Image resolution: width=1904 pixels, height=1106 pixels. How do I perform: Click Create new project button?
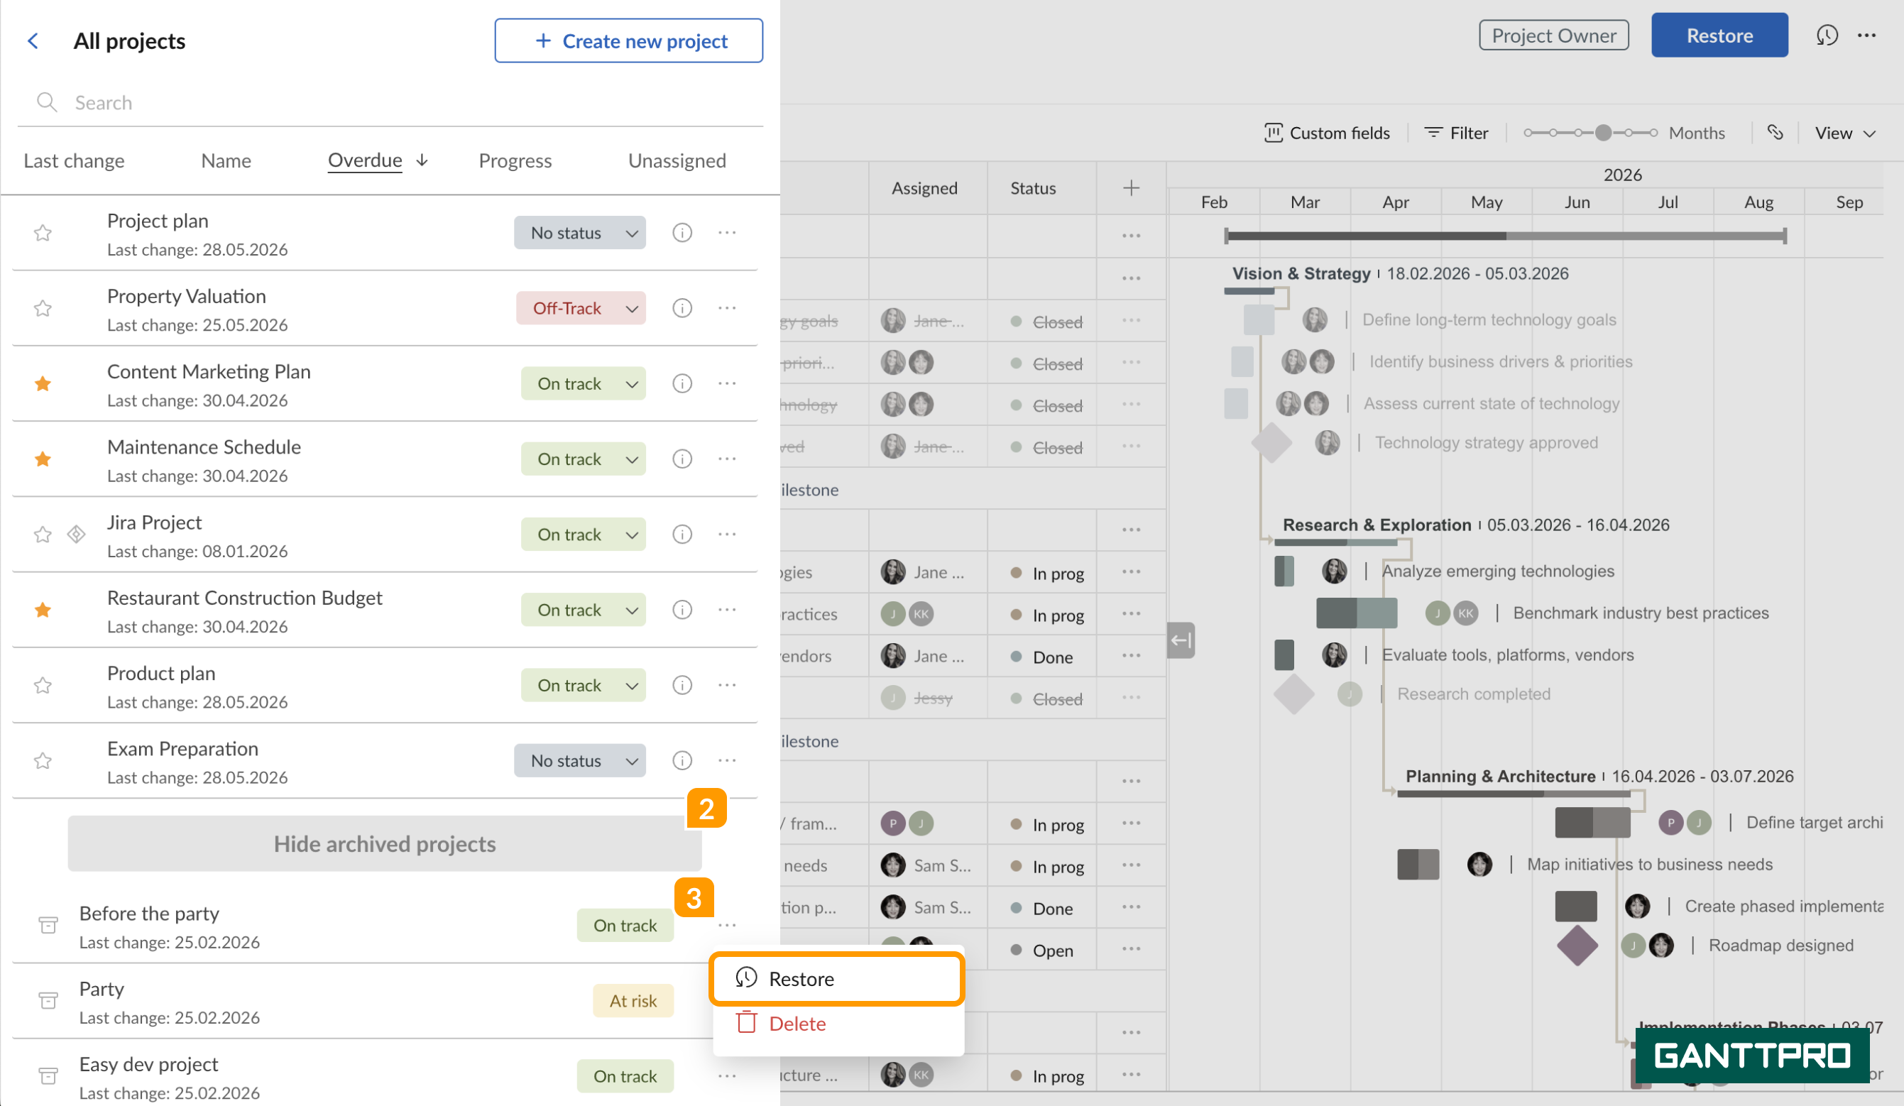point(628,40)
